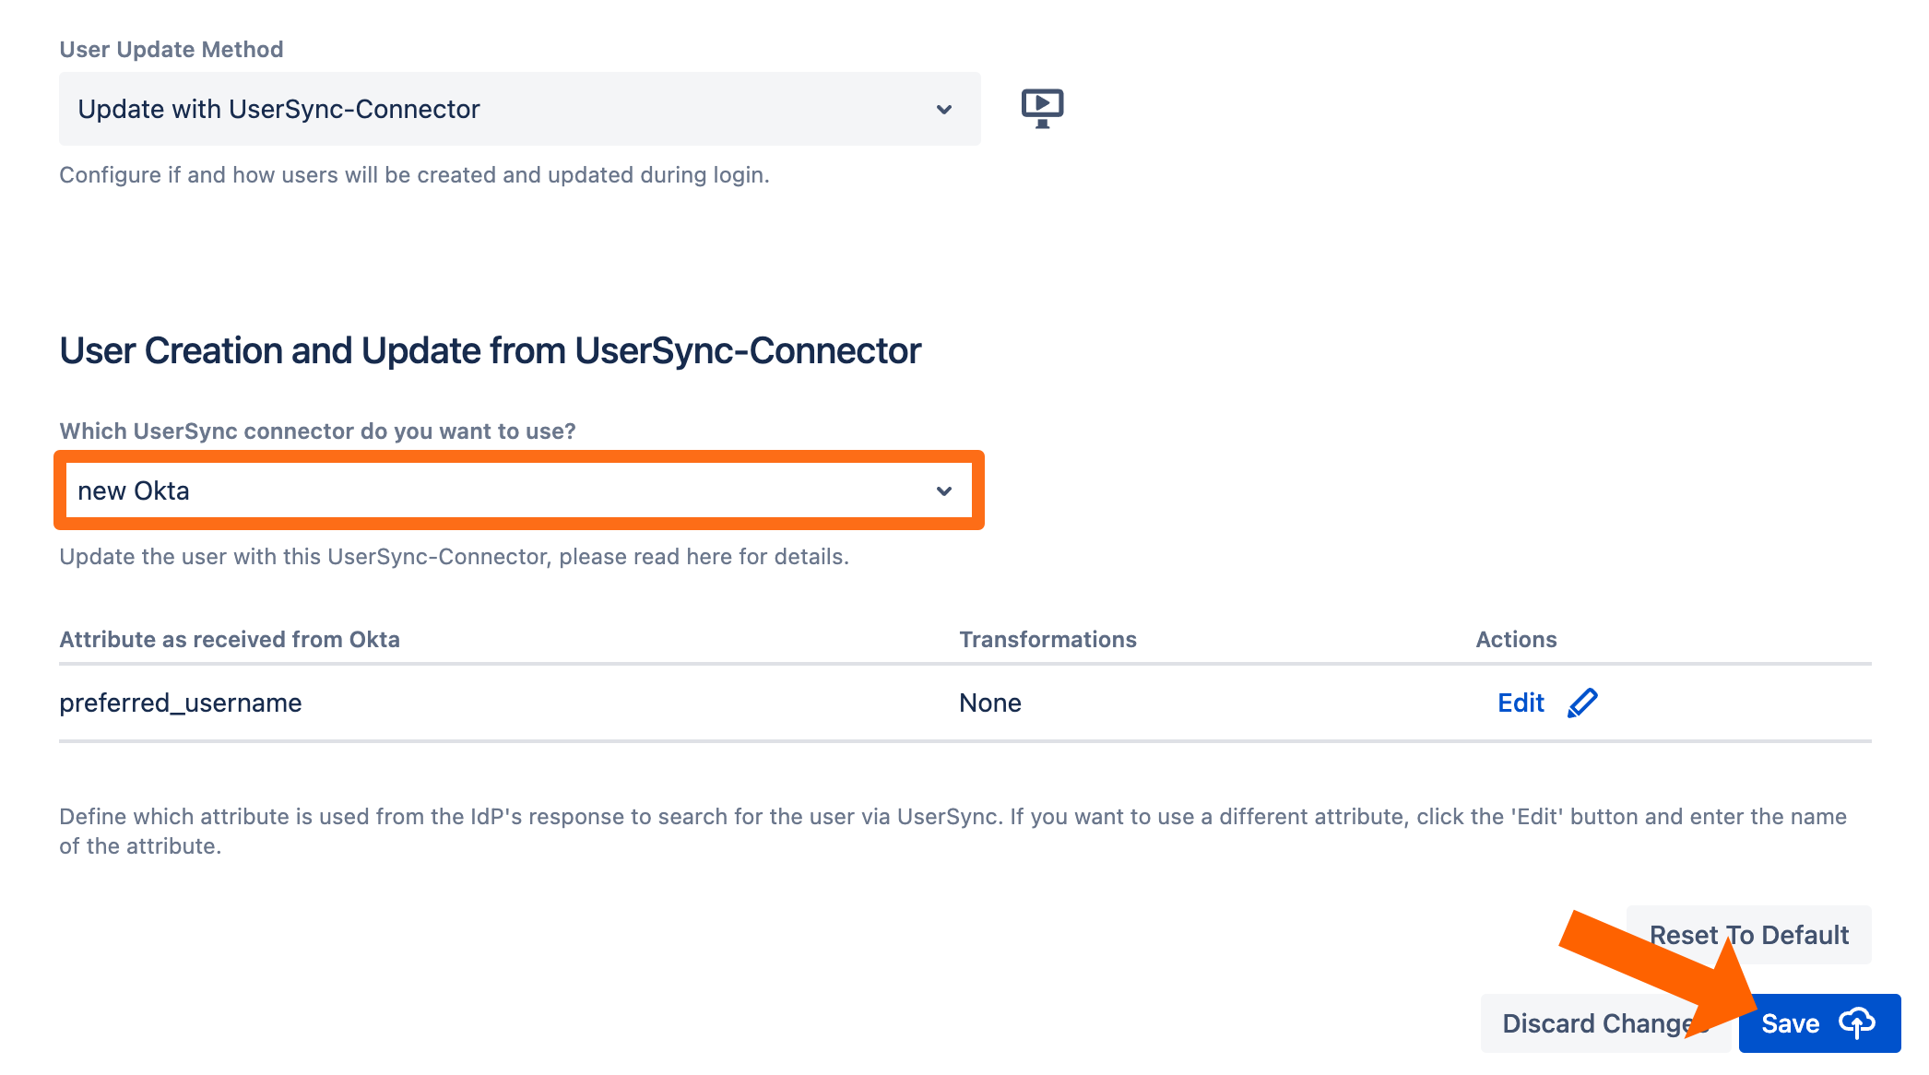The height and width of the screenshot is (1075, 1929).
Task: Click the User Update Method label
Action: click(x=172, y=49)
